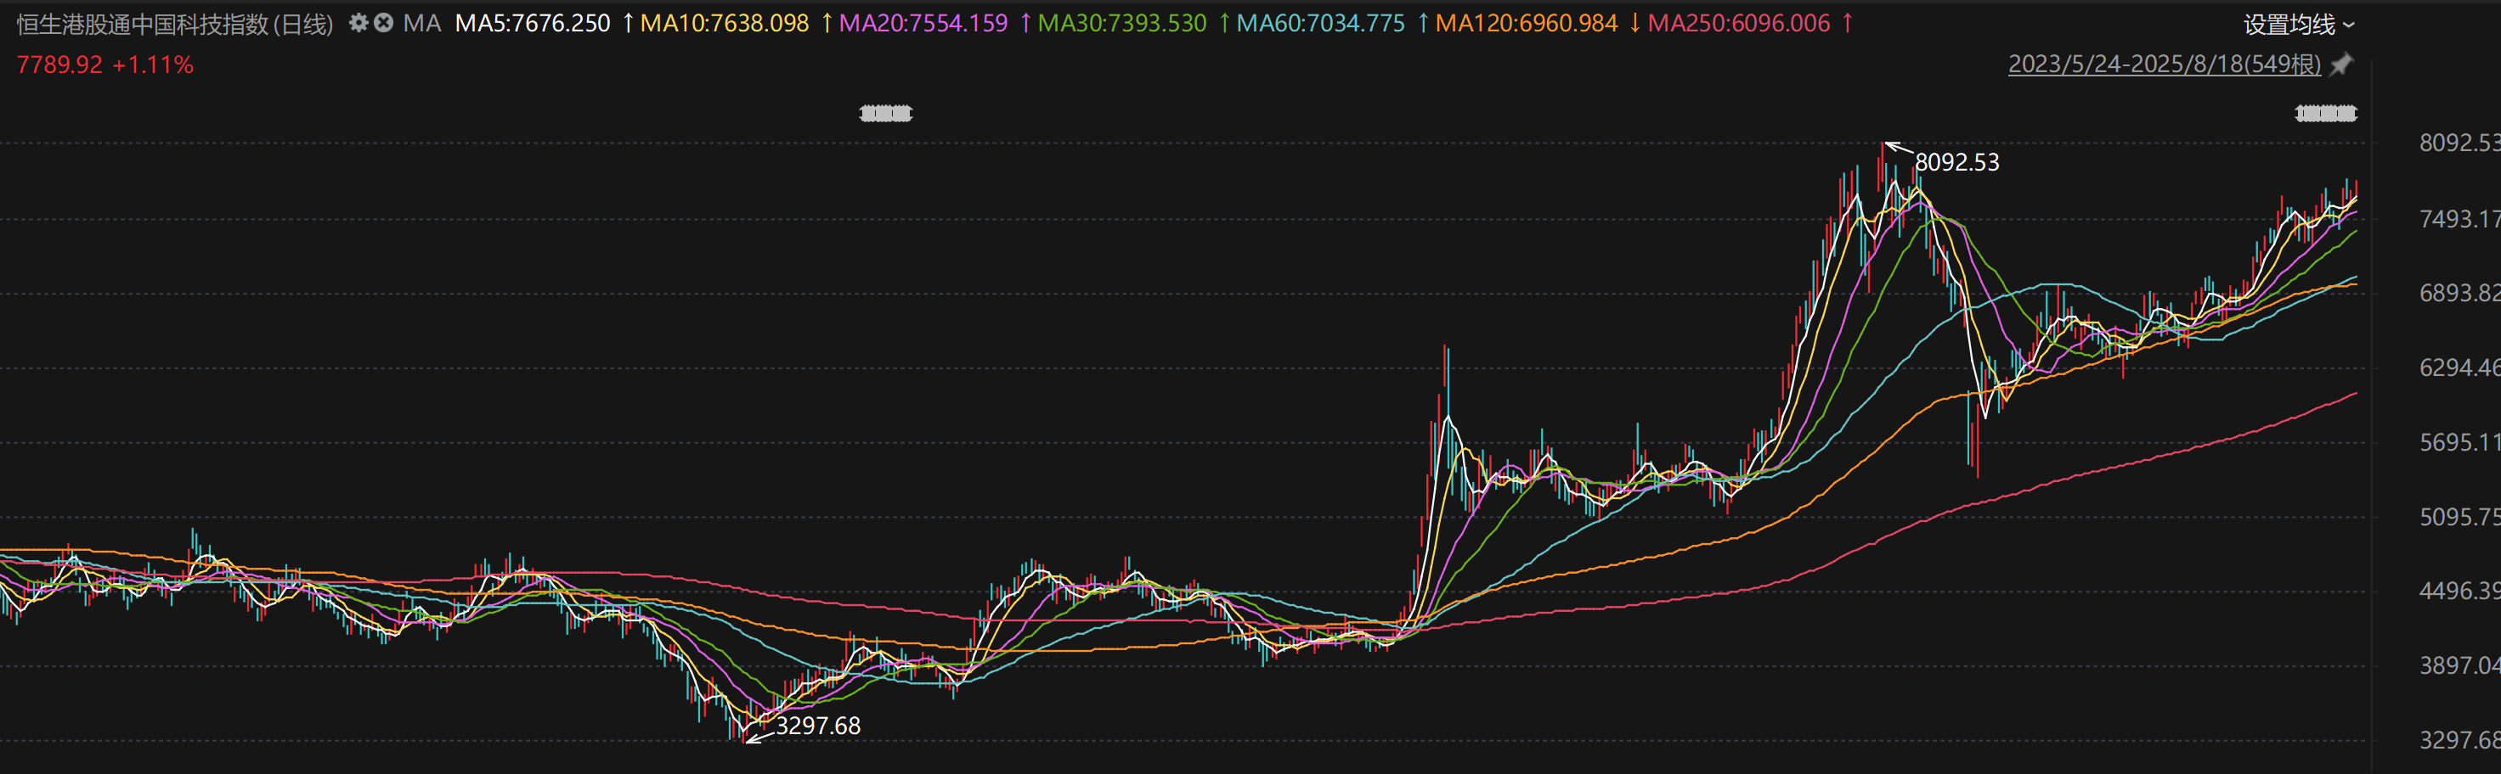
Task: Open indicator settings gear icon
Action: (358, 22)
